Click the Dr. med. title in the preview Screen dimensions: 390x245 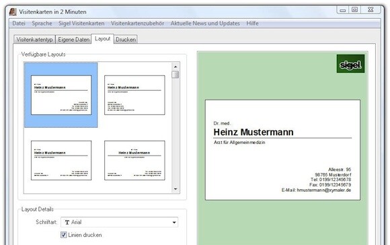(x=222, y=123)
